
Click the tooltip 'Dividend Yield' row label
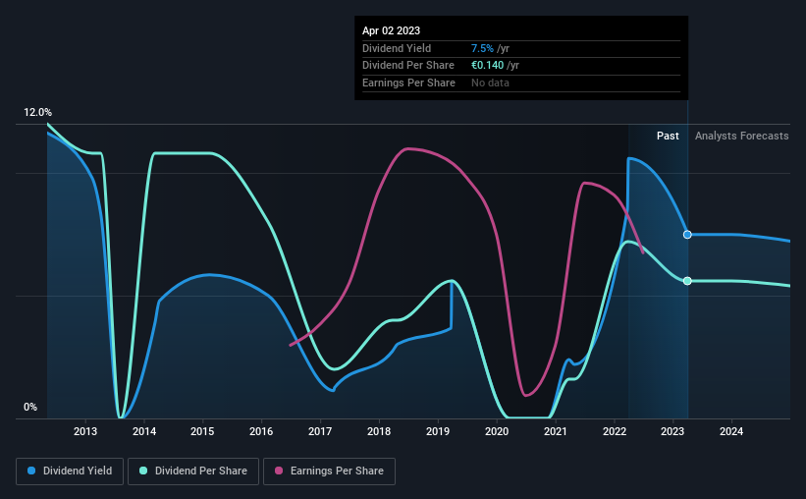(397, 48)
